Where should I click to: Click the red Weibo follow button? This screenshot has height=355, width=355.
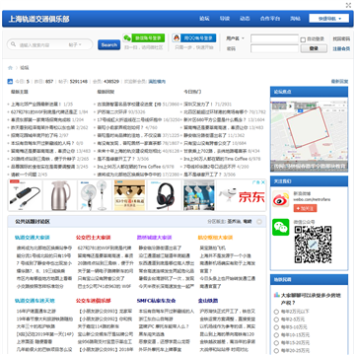pyautogui.click(x=305, y=208)
